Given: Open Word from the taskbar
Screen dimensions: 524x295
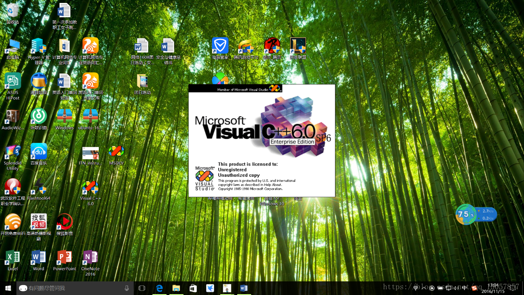Looking at the screenshot, I should point(243,288).
